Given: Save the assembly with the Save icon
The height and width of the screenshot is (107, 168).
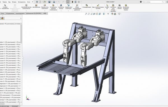Looking at the screenshot, I should (49, 2).
